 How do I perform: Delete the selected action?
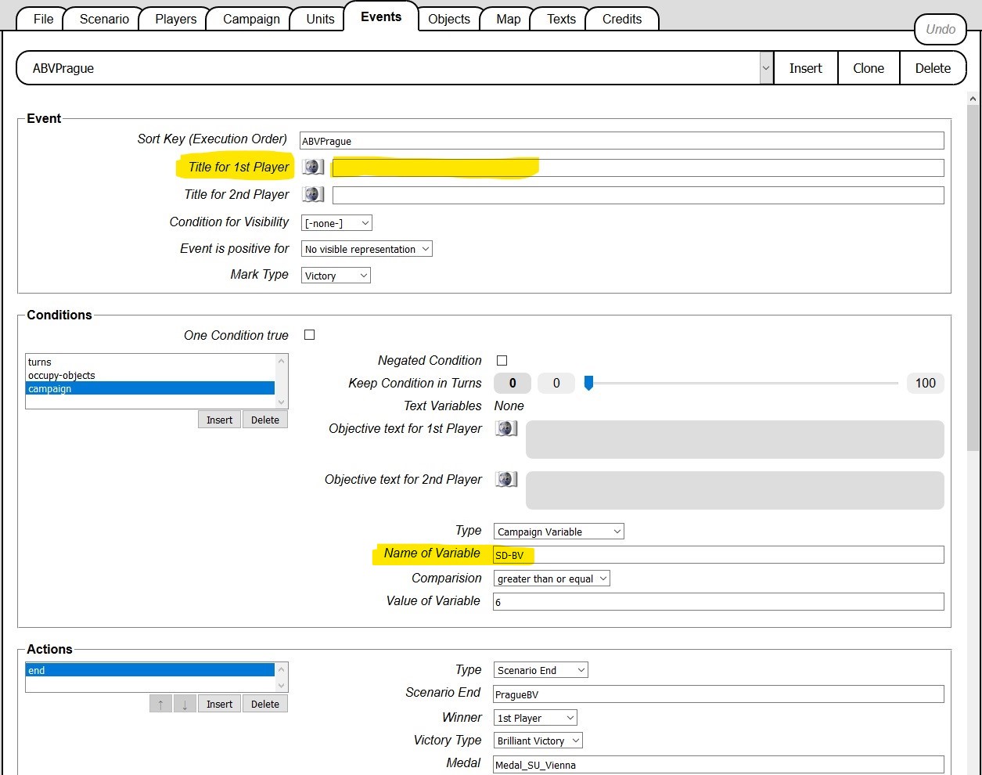265,704
